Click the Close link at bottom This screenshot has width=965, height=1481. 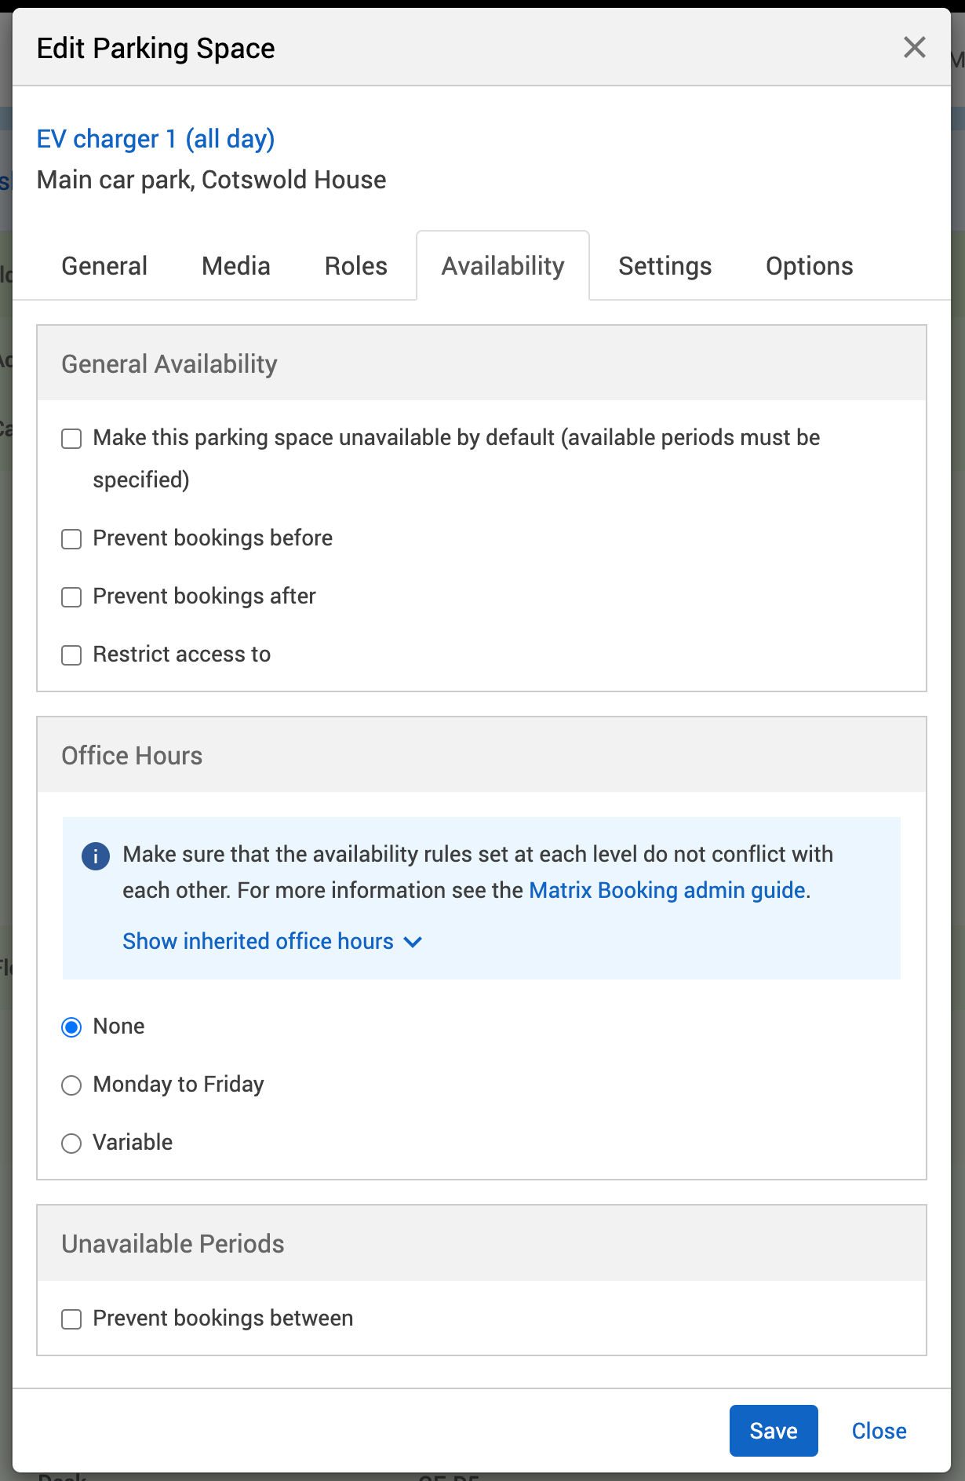point(879,1431)
